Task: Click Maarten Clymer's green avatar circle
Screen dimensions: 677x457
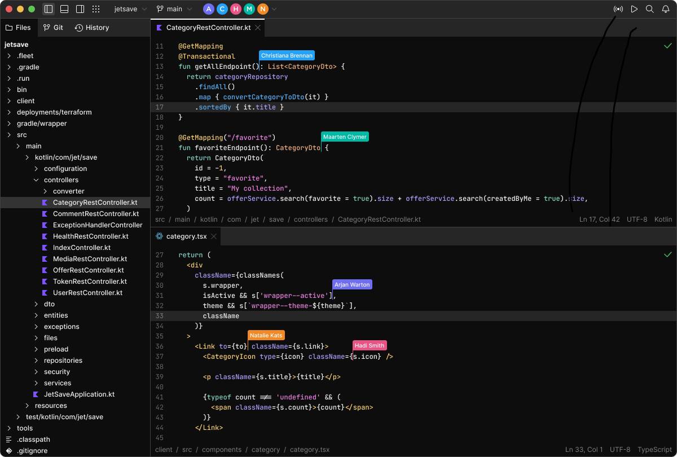Action: (249, 9)
